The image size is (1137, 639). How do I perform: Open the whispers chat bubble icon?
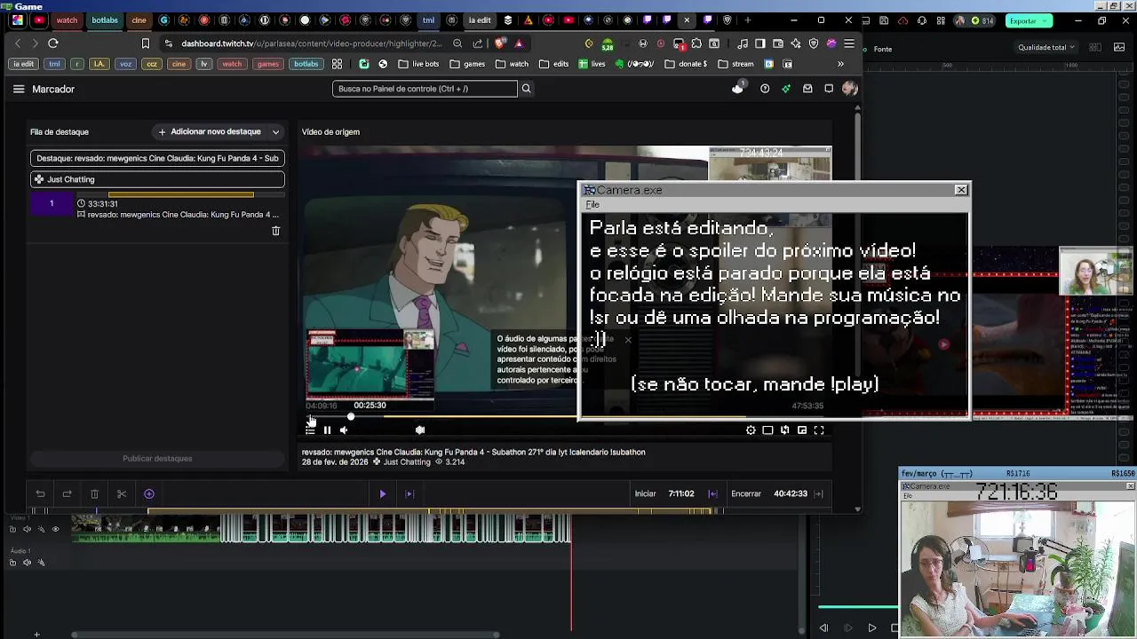pyautogui.click(x=829, y=89)
